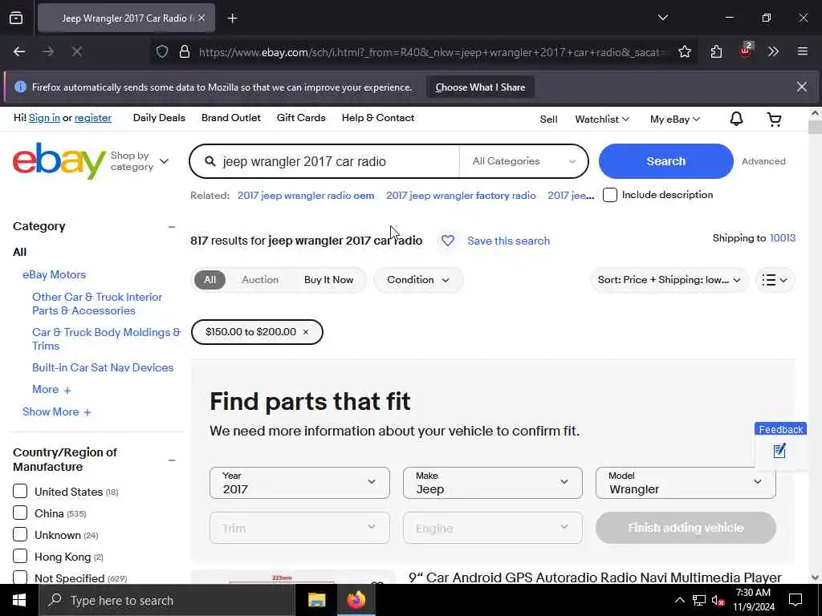Check the Unknown manufacture checkbox
Viewport: 822px width, 616px height.
coord(20,534)
